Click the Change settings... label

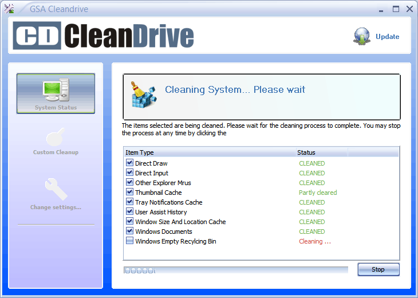tap(56, 207)
